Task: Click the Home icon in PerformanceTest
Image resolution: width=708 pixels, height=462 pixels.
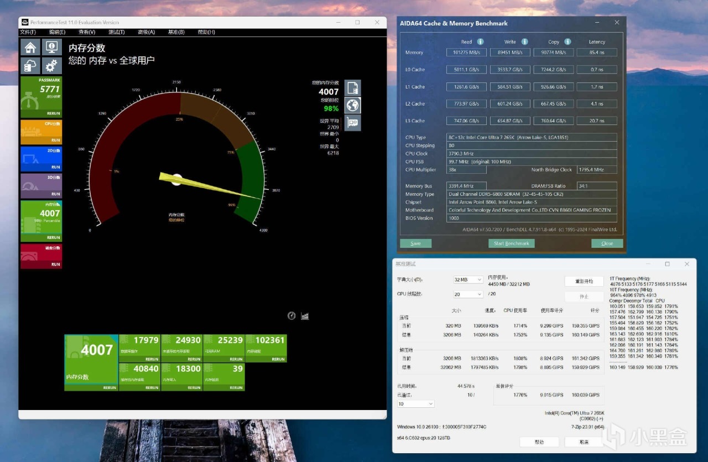Action: [x=30, y=48]
